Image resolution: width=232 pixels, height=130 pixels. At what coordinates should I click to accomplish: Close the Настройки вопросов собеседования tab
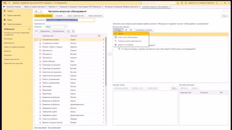click(x=170, y=7)
